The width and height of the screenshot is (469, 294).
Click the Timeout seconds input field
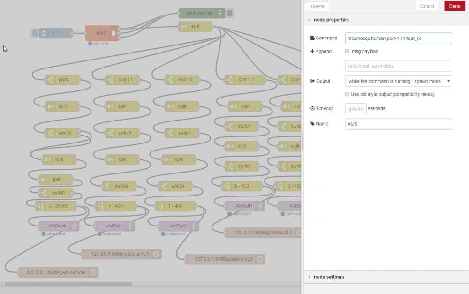point(356,109)
